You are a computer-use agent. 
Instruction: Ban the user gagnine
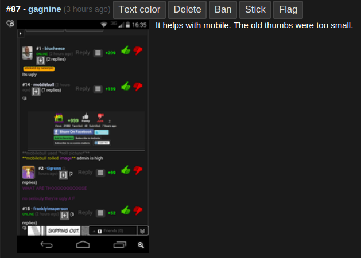222,10
